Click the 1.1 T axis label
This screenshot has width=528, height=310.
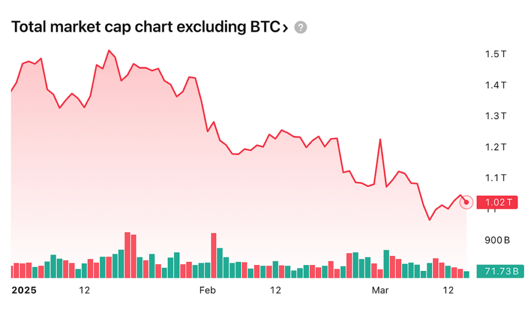pos(495,178)
